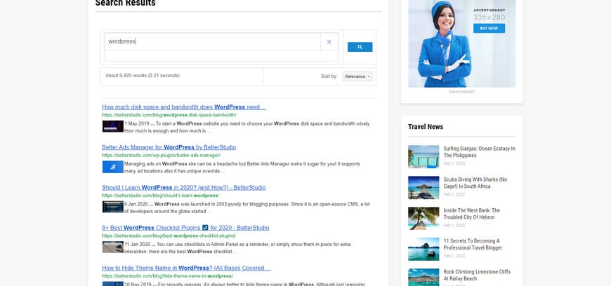Click the wordpress-disk-space-bandwidth URL
The height and width of the screenshot is (286, 611).
[169, 115]
